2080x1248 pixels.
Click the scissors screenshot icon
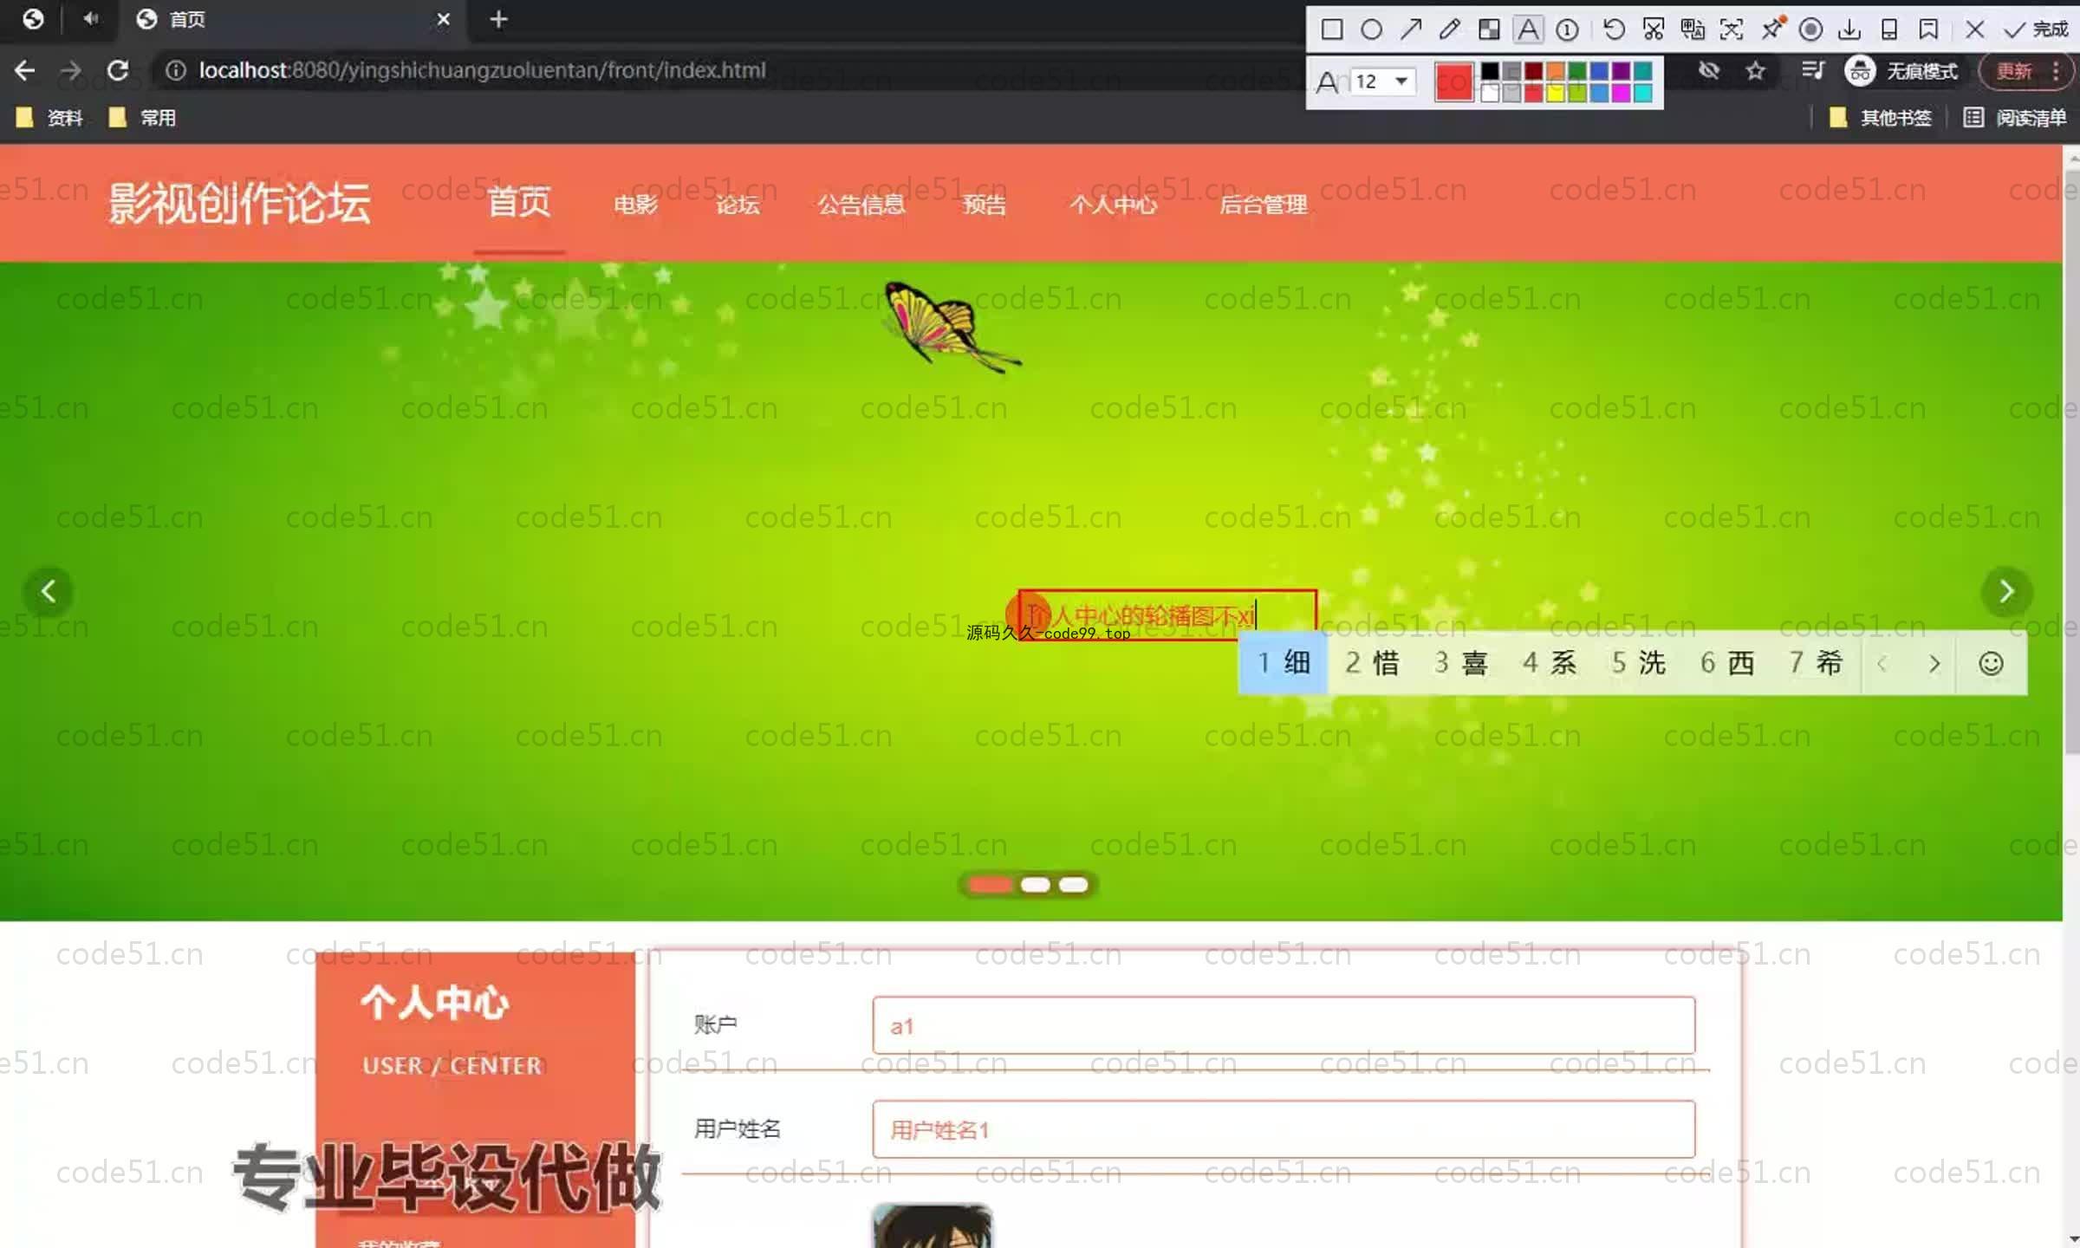pos(1653,30)
